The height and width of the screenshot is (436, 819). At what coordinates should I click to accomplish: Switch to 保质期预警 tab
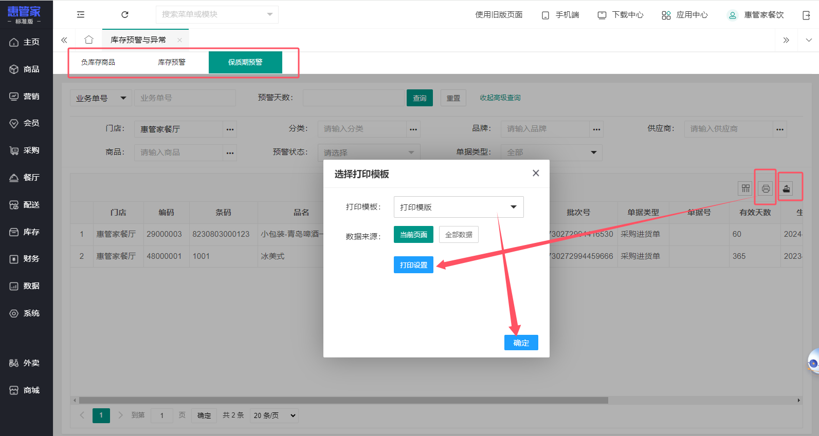point(245,62)
